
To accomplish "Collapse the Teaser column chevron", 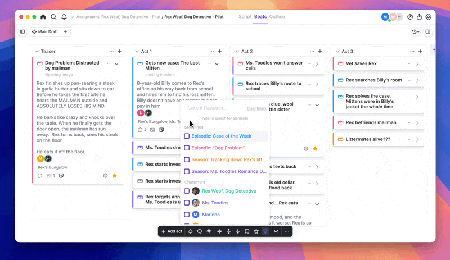I will (x=37, y=52).
